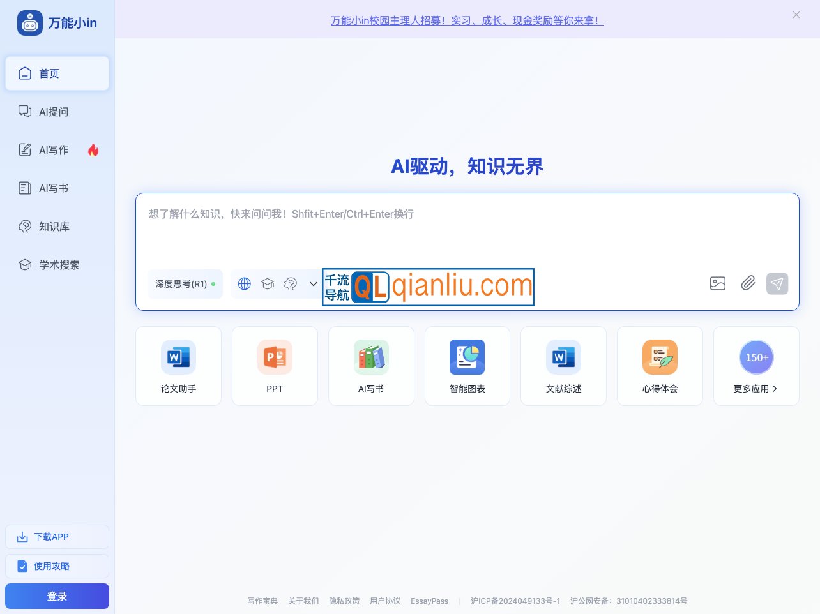Open the 隐私政策 privacy policy link
The image size is (820, 614).
tap(344, 601)
